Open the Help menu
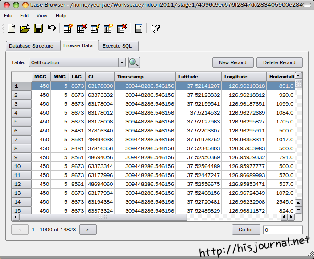 (61, 16)
